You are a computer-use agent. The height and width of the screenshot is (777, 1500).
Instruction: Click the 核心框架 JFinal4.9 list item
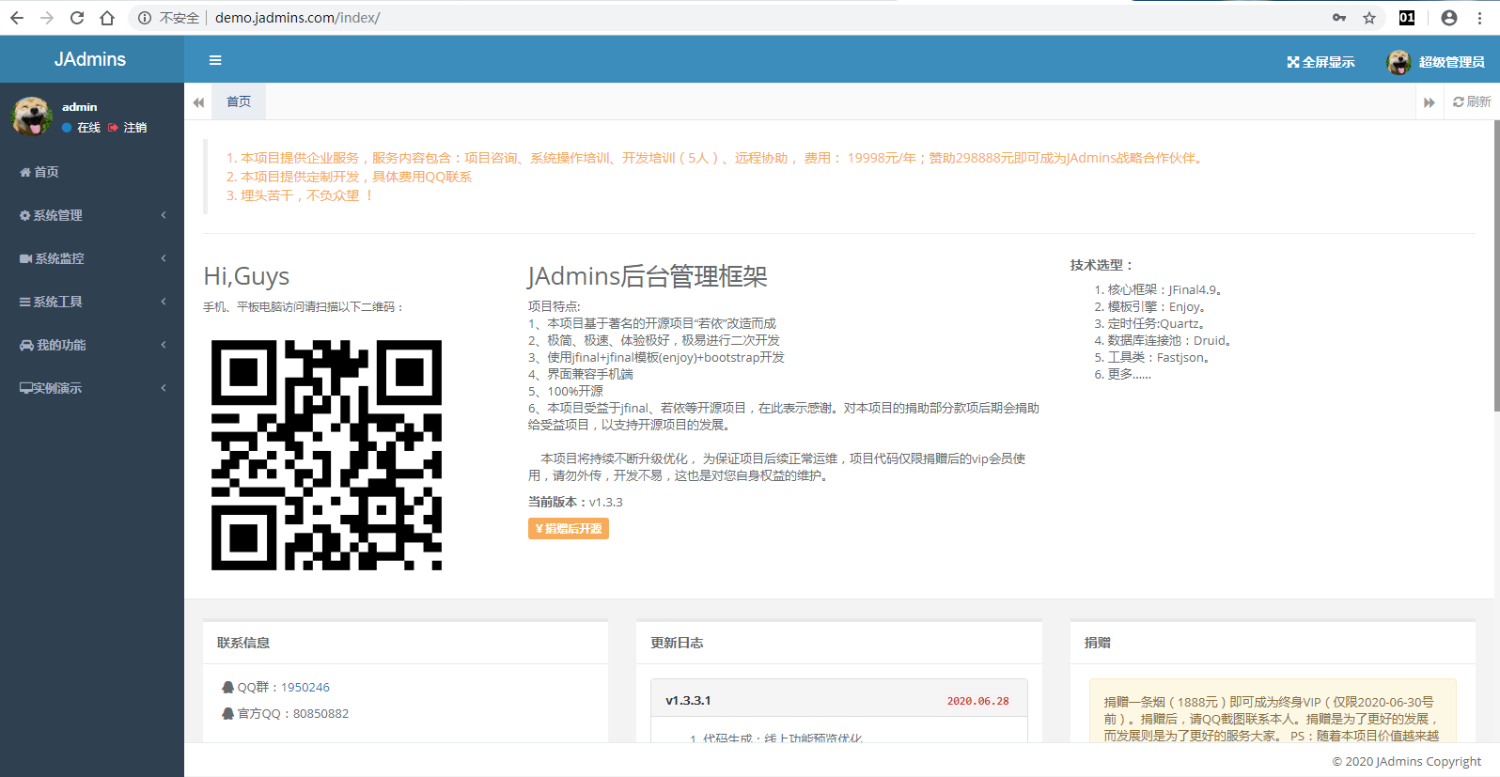point(1166,290)
